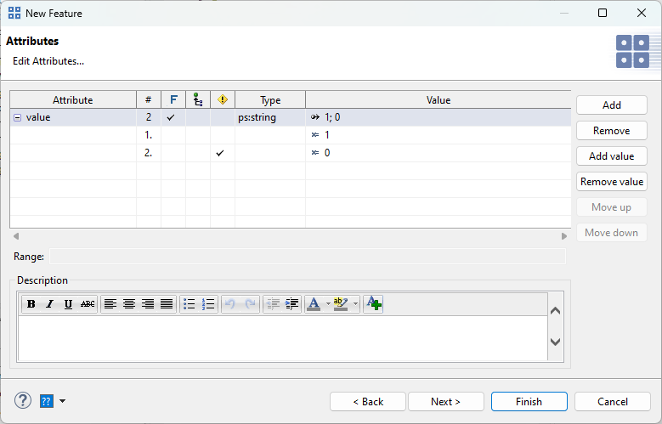
Task: Apply strikethrough text formatting
Action: point(88,304)
